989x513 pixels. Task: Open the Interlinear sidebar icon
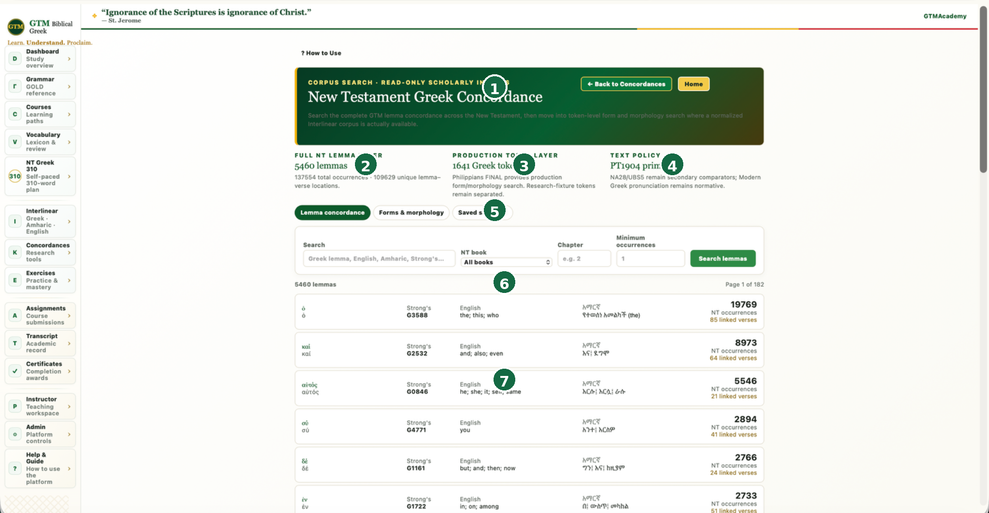click(15, 222)
